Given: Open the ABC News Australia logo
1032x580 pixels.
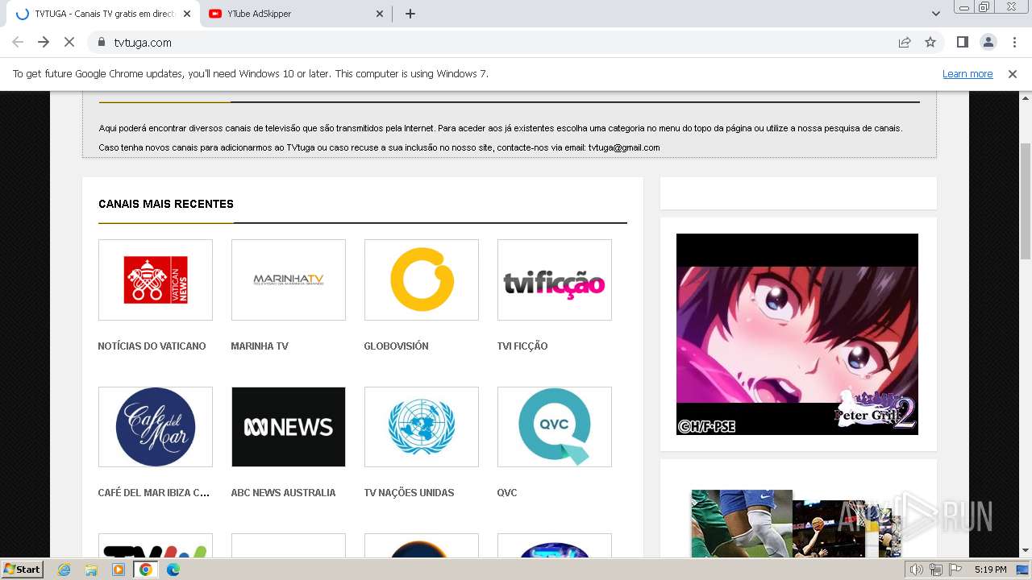Looking at the screenshot, I should click(x=289, y=427).
